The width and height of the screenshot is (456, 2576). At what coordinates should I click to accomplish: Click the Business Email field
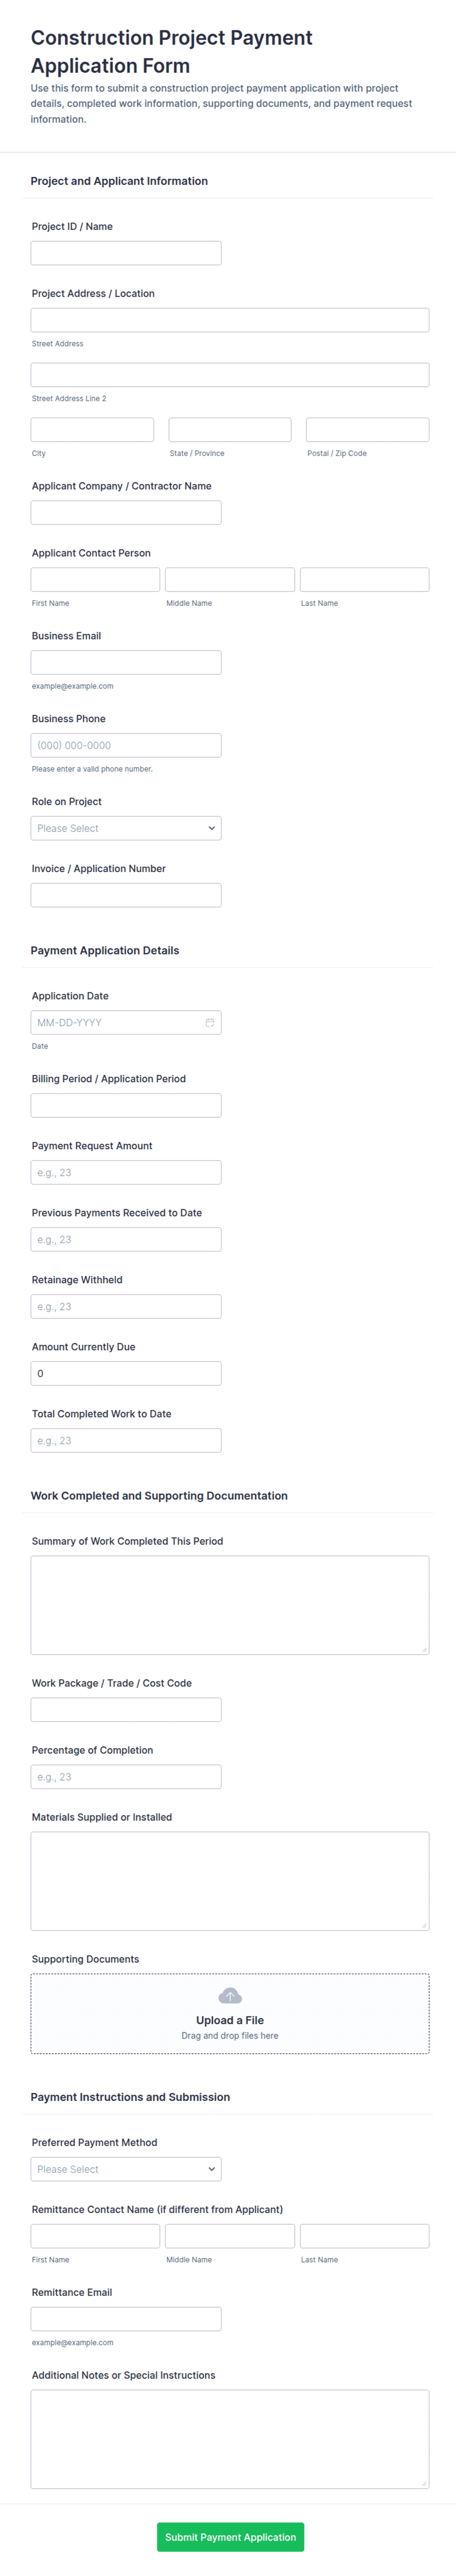click(126, 662)
